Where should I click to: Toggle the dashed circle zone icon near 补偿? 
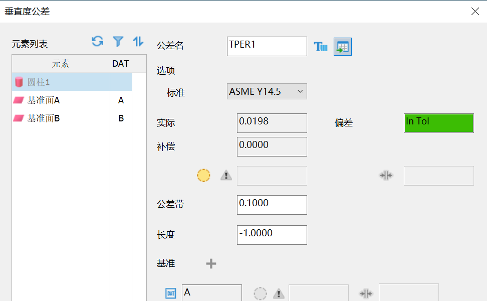[x=203, y=175]
